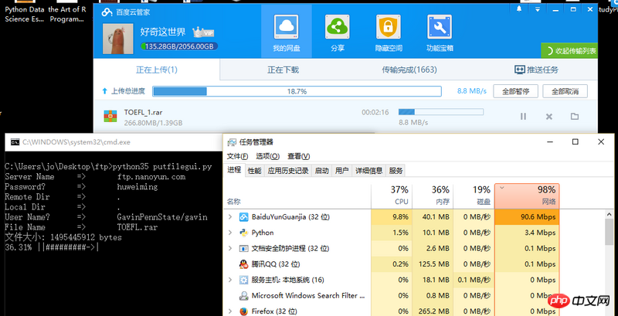Viewport: 618px width, 316px height.
Task: Click the overall upload progress bar 18.7%
Action: tap(297, 91)
